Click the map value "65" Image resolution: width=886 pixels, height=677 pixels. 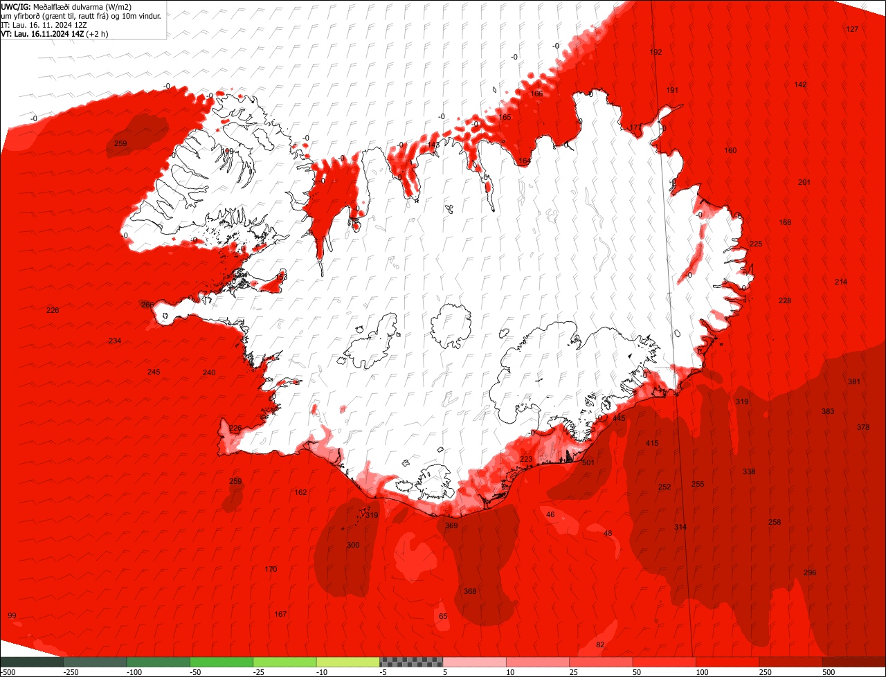click(x=443, y=616)
